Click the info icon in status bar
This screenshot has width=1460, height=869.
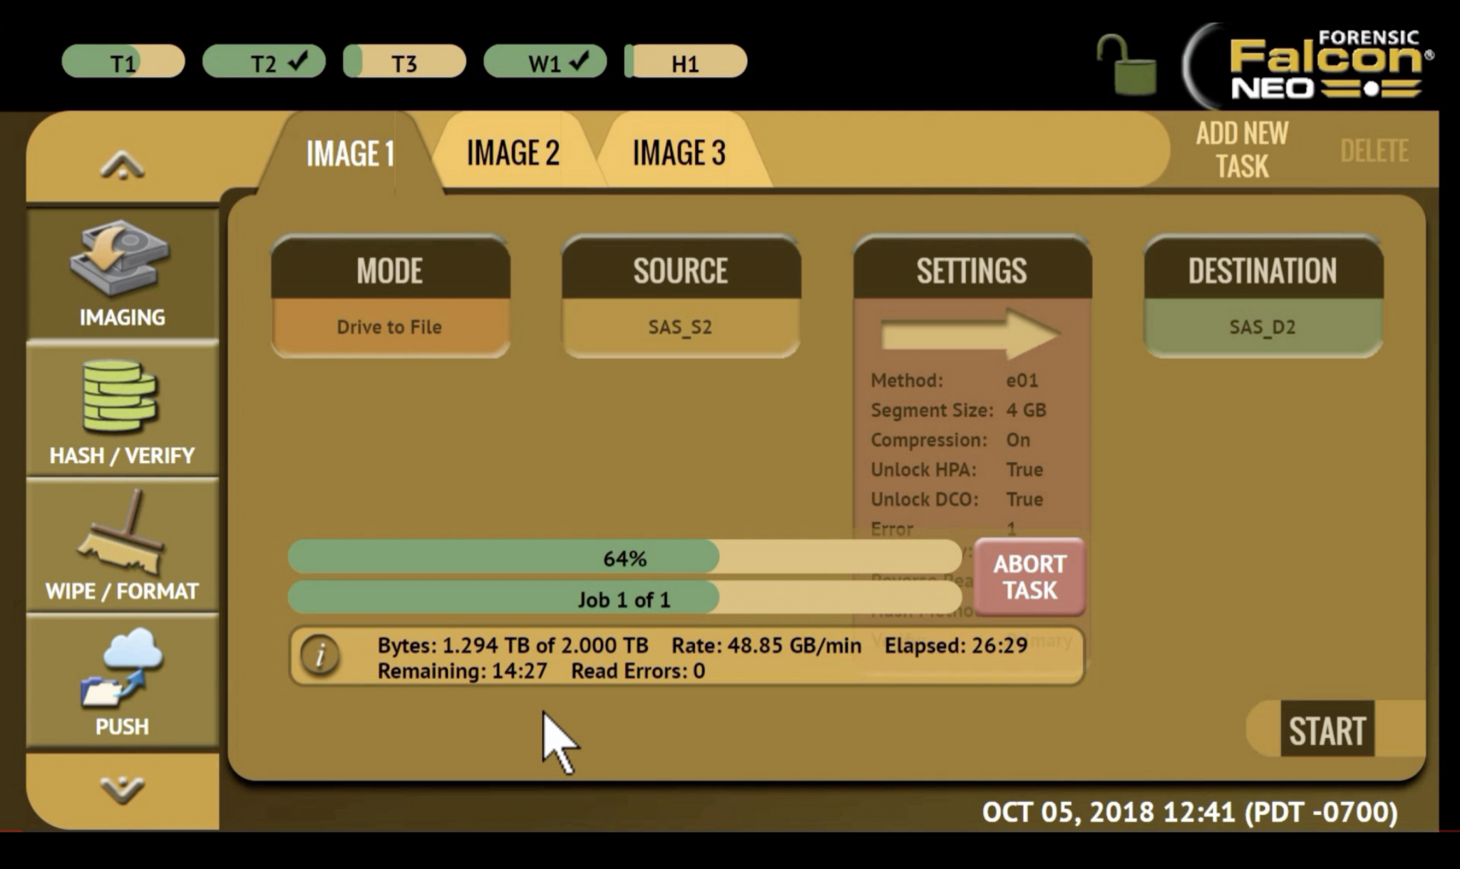pyautogui.click(x=320, y=655)
